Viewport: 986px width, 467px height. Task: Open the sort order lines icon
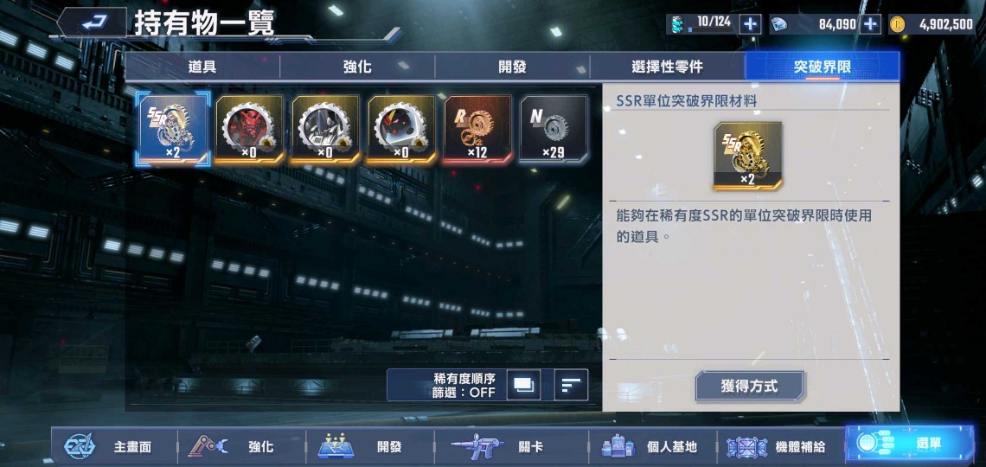571,385
